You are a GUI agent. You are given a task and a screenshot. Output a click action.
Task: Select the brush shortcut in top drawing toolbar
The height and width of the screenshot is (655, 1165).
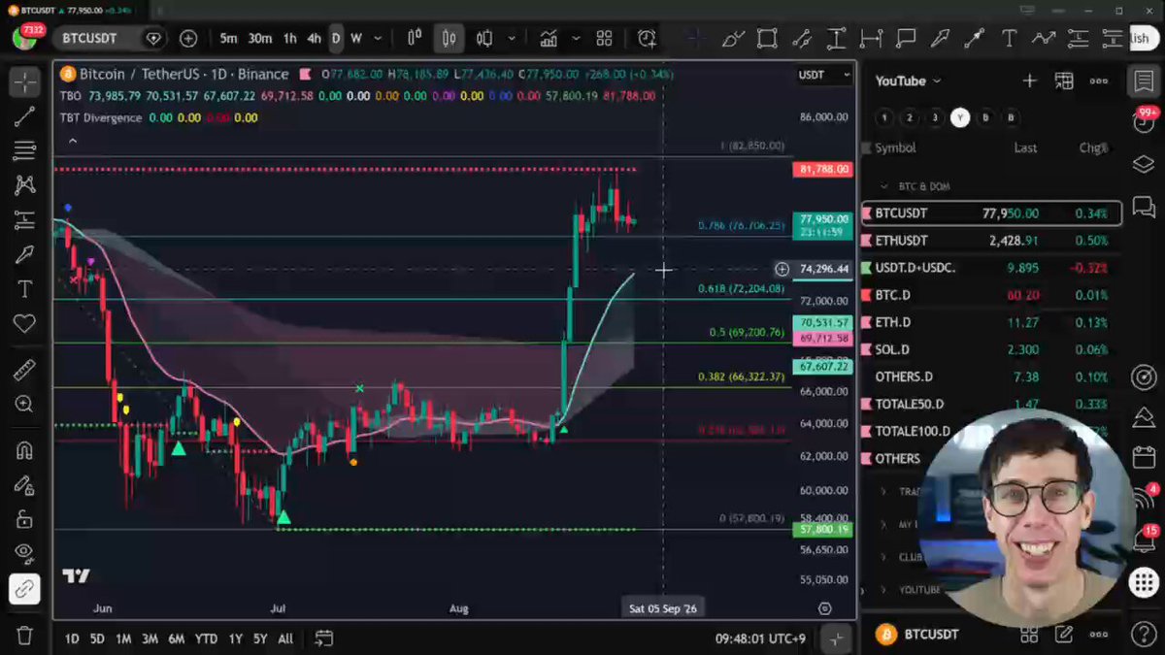click(733, 39)
